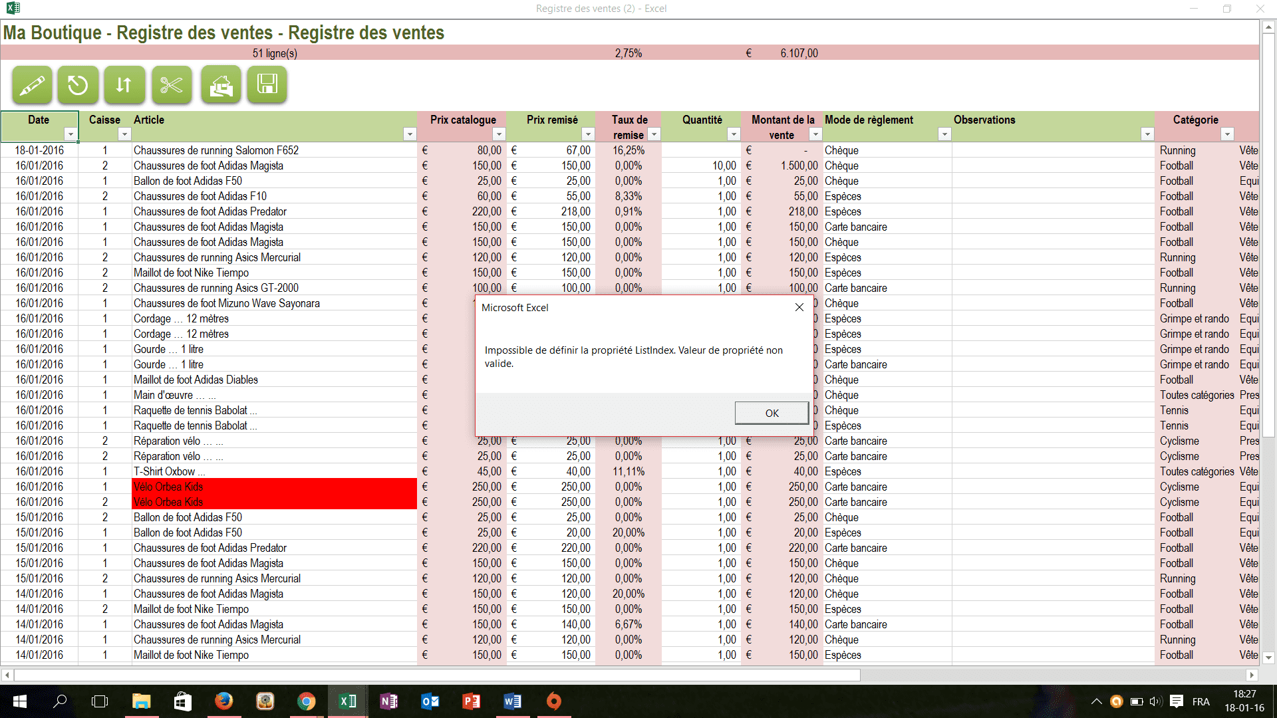
Task: Click the horizontal scrollbar at bottom
Action: [x=436, y=675]
